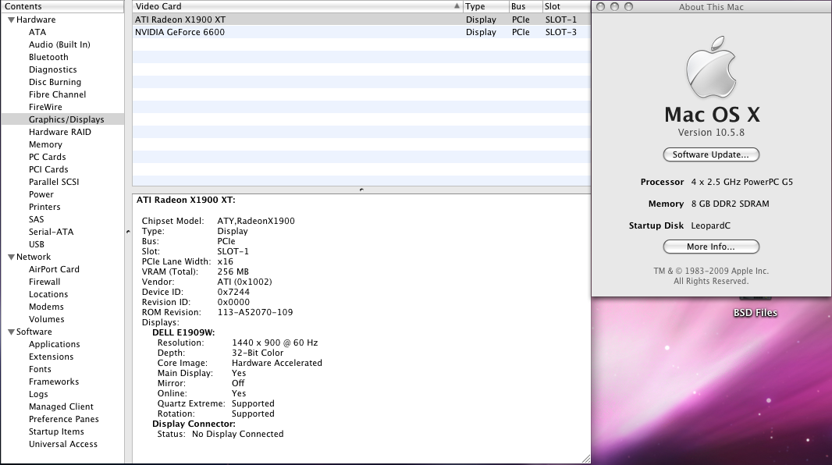
Task: Open BSD Files item on the desktop
Action: pos(755,313)
